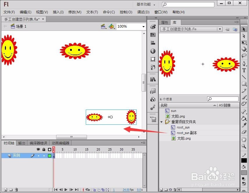Choose the Bone tool

[x=244, y=111]
